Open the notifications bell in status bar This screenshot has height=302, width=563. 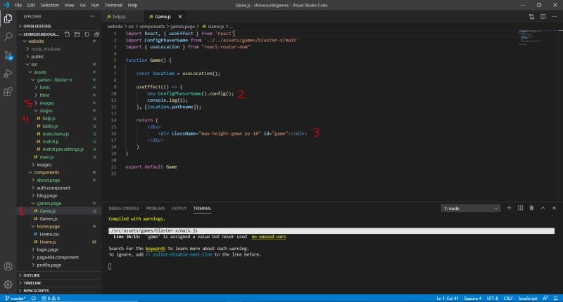(x=555, y=298)
